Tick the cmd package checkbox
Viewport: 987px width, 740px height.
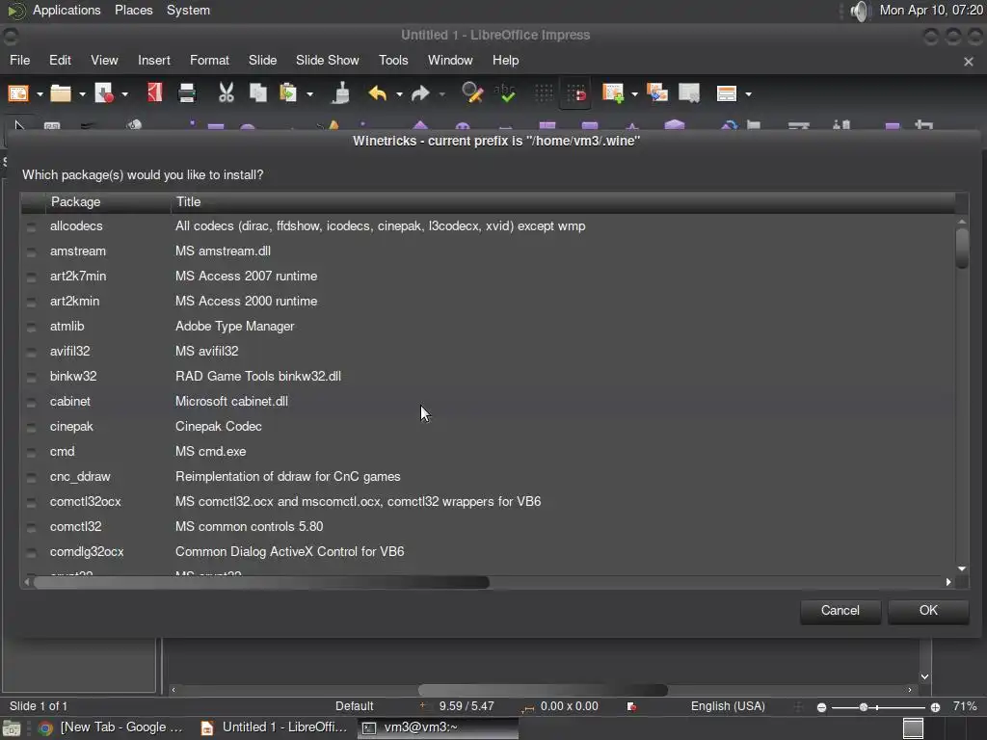click(31, 453)
